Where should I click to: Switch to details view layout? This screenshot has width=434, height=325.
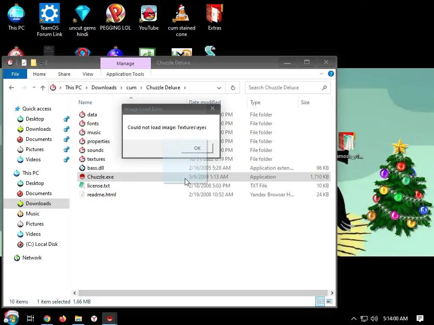point(320,301)
